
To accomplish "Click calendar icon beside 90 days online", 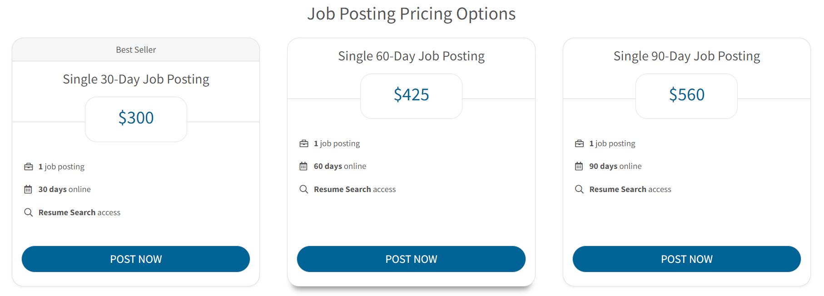I will click(x=579, y=166).
